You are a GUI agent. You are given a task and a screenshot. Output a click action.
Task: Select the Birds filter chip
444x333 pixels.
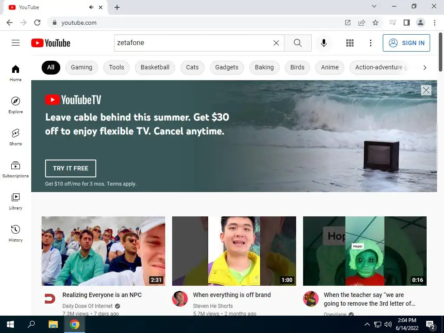coord(297,67)
